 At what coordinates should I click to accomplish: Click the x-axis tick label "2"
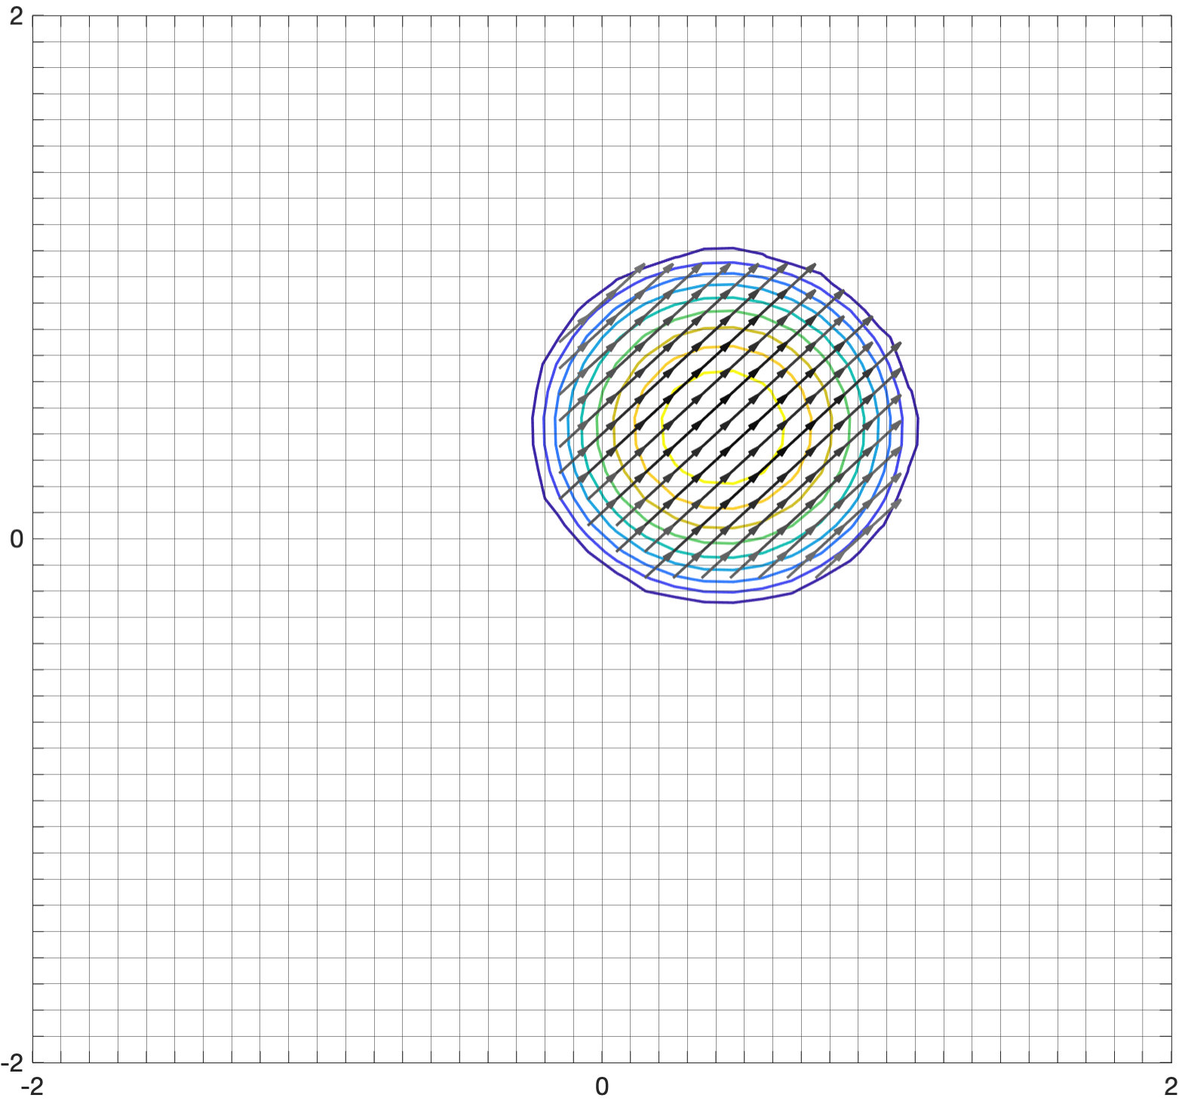coord(1170,1087)
